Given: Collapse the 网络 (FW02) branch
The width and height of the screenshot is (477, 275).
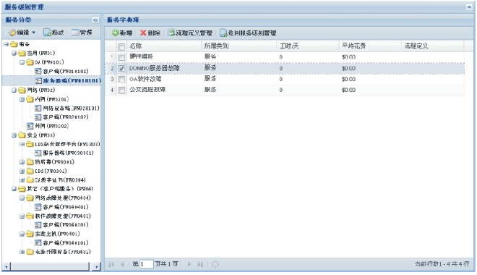Looking at the screenshot, I should [14, 90].
